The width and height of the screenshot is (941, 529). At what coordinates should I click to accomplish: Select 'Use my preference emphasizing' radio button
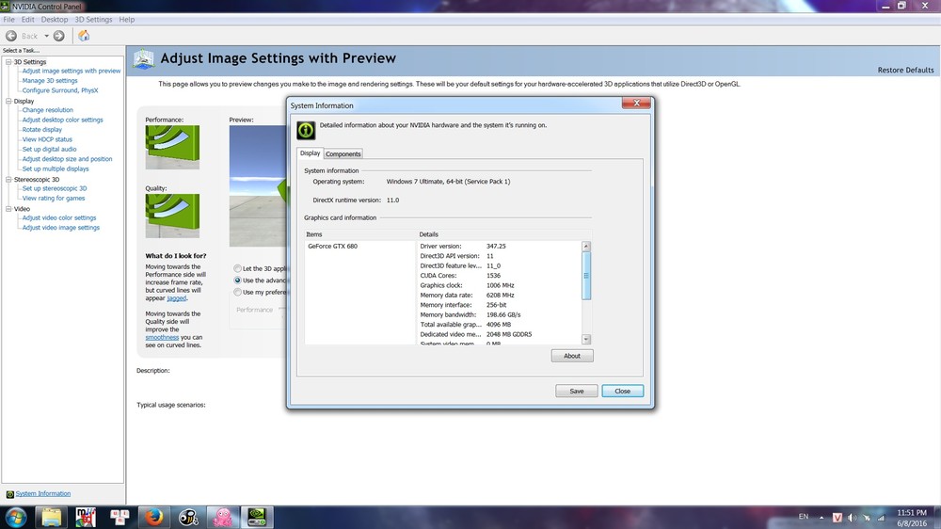[238, 293]
